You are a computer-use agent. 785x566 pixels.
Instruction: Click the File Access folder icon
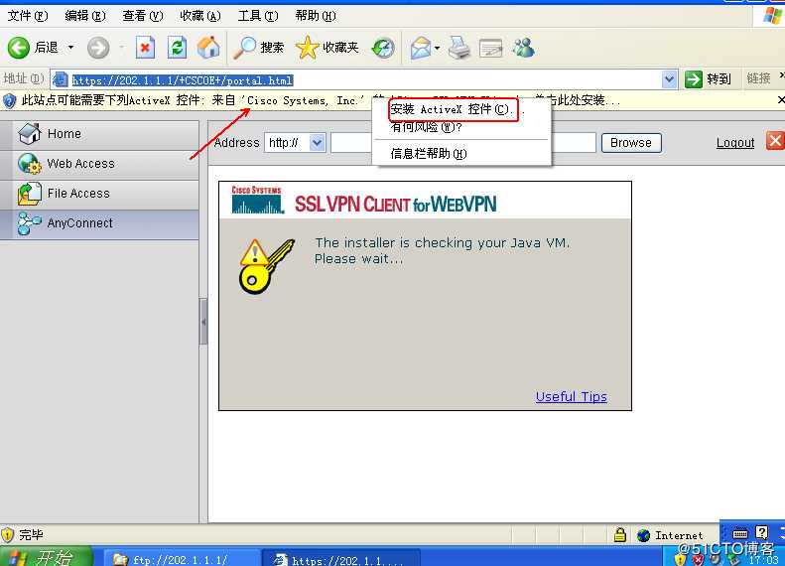30,194
